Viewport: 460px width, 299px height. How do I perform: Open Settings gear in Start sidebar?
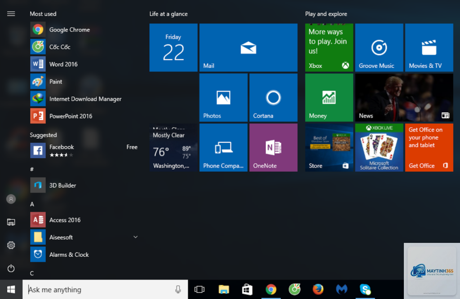(x=11, y=245)
